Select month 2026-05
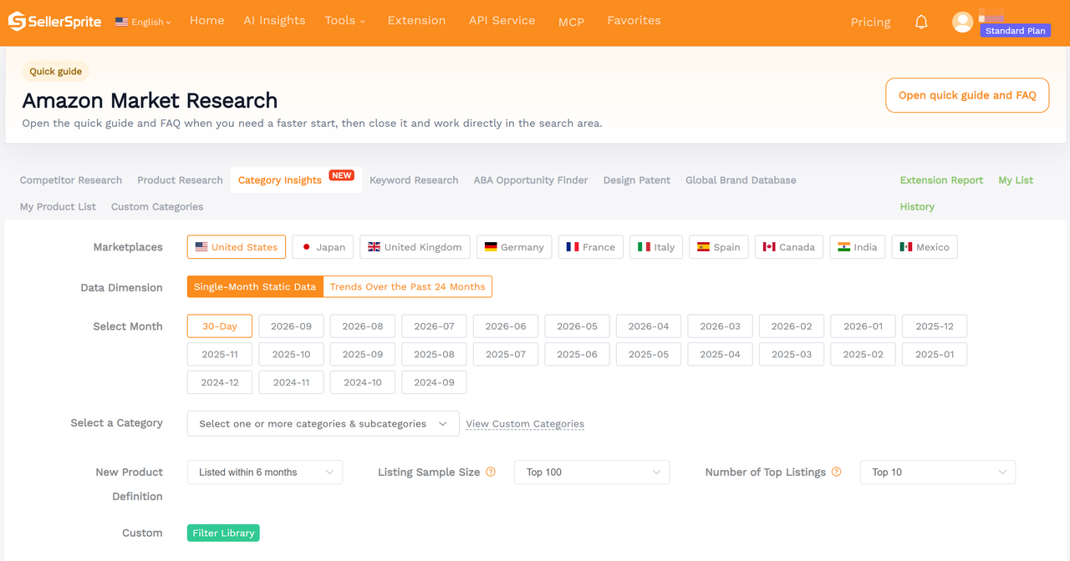Image resolution: width=1070 pixels, height=561 pixels. coord(577,326)
